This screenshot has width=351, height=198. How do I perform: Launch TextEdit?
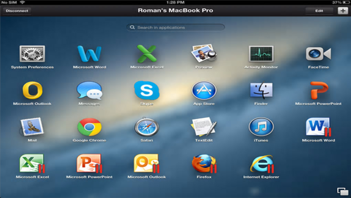click(x=204, y=127)
